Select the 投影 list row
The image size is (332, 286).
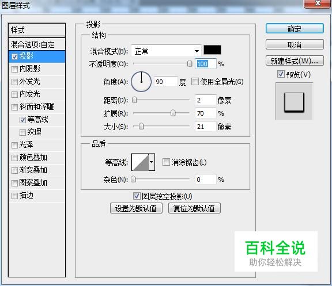37,56
